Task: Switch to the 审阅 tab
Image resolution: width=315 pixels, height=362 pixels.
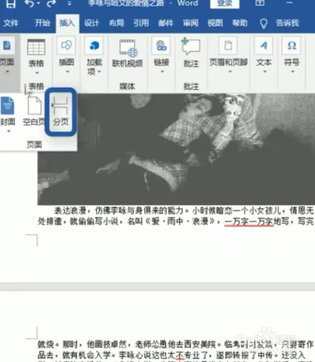Action: tap(191, 23)
